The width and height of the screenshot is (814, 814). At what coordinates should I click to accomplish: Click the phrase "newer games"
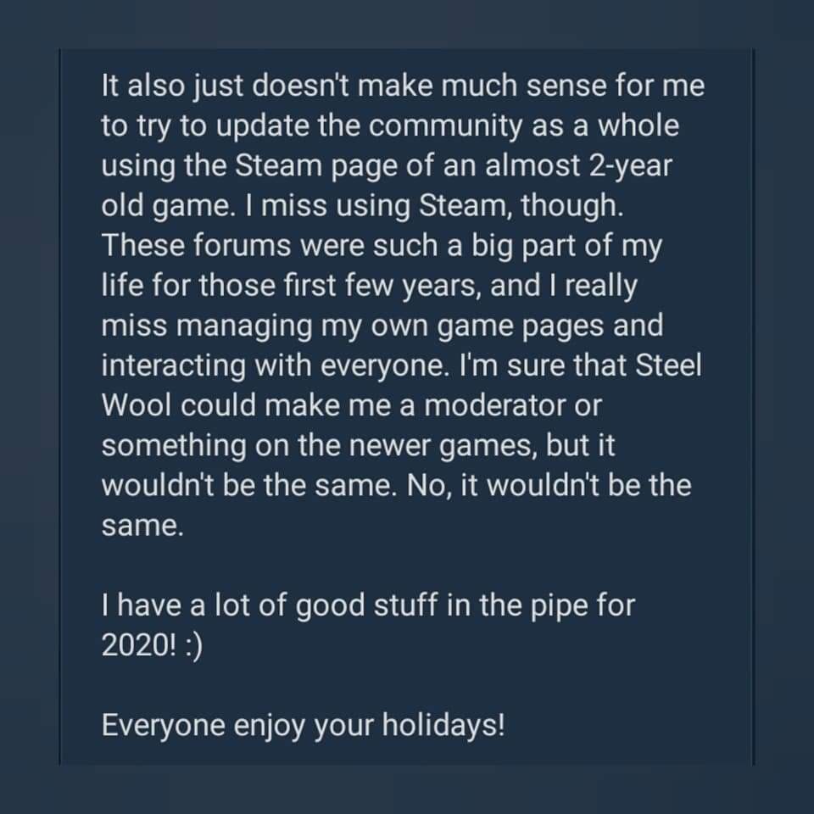443,445
